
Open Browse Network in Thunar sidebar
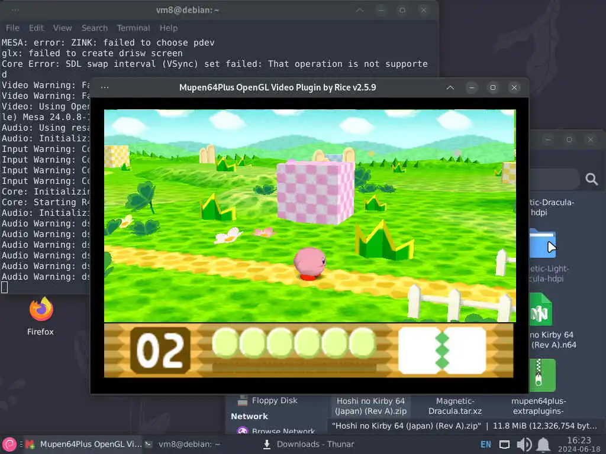[276, 431]
